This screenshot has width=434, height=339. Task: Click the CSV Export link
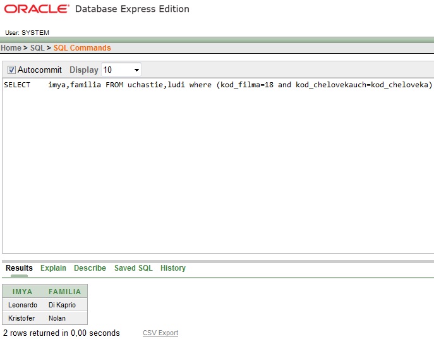[x=160, y=333]
